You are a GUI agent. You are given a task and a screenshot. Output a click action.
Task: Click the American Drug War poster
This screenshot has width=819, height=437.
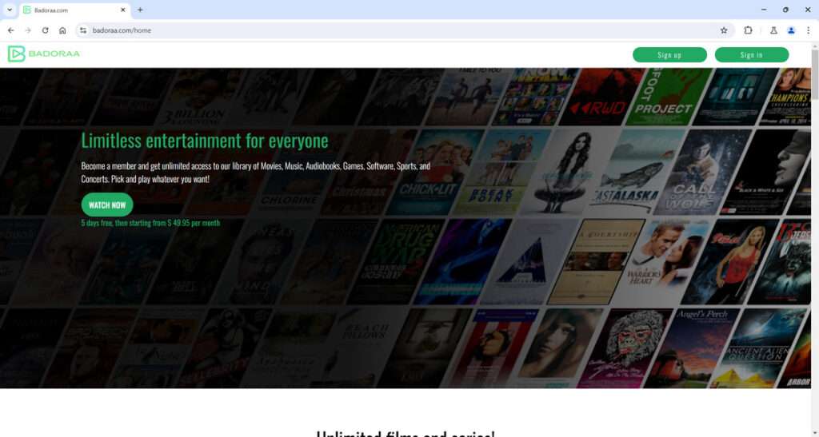point(395,262)
